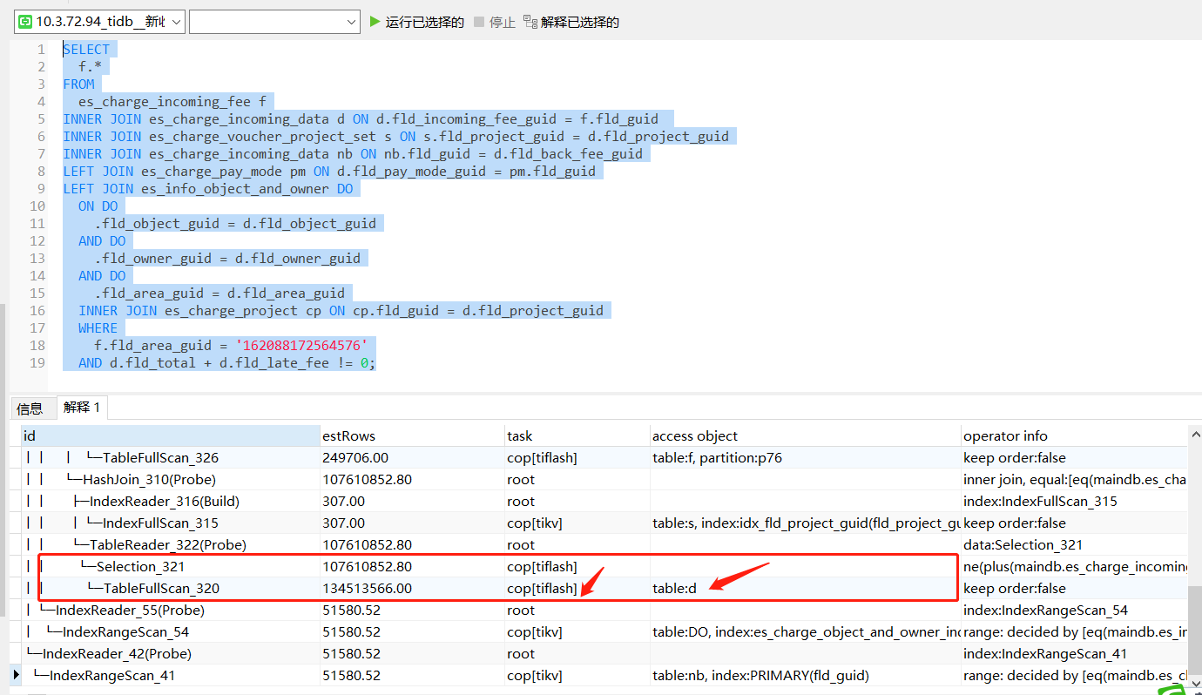Image resolution: width=1202 pixels, height=695 pixels.
Task: Click the access object column header
Action: pyautogui.click(x=806, y=435)
